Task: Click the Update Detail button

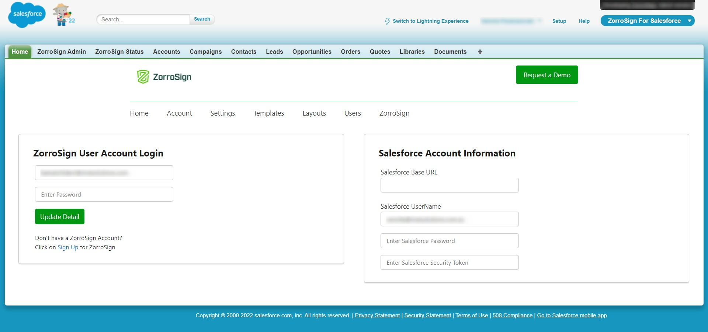Action: pos(60,216)
